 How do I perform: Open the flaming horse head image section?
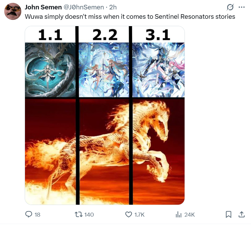pyautogui.click(x=158, y=152)
